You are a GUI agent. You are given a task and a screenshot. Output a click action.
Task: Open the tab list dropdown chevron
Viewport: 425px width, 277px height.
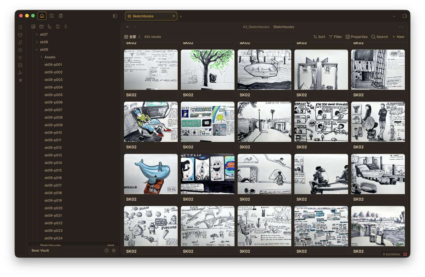[x=394, y=16]
